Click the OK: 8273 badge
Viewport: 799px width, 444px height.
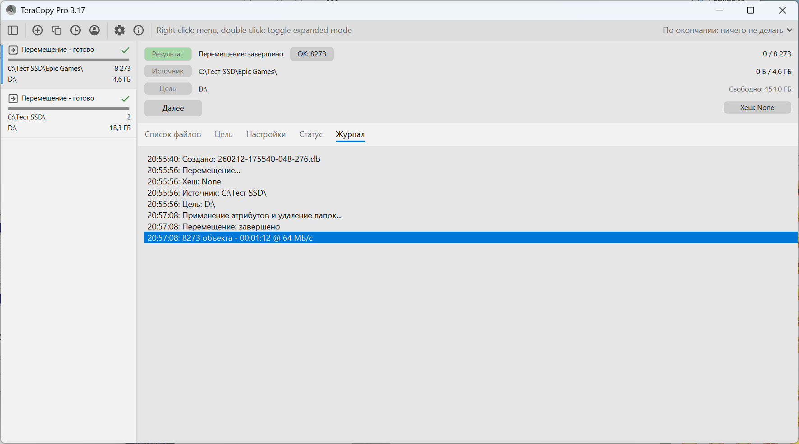[312, 54]
